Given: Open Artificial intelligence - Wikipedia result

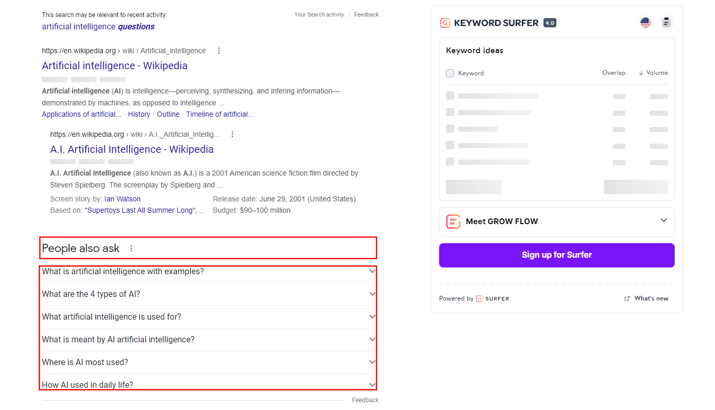Looking at the screenshot, I should click(115, 66).
